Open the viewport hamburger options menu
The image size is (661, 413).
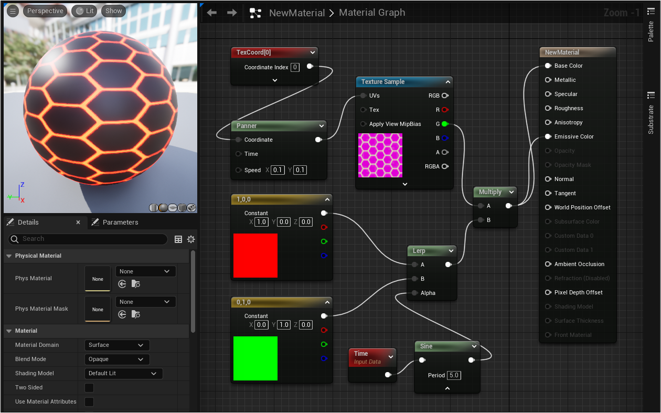tap(13, 11)
